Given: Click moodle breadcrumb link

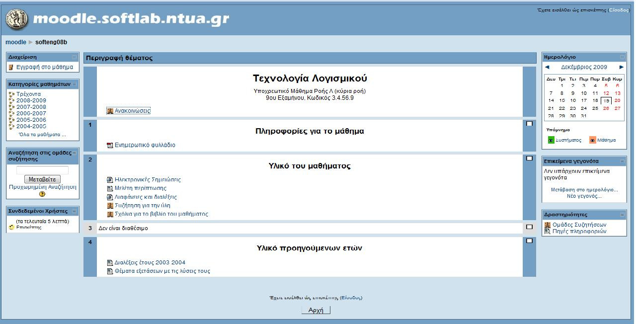Looking at the screenshot, I should [x=16, y=42].
